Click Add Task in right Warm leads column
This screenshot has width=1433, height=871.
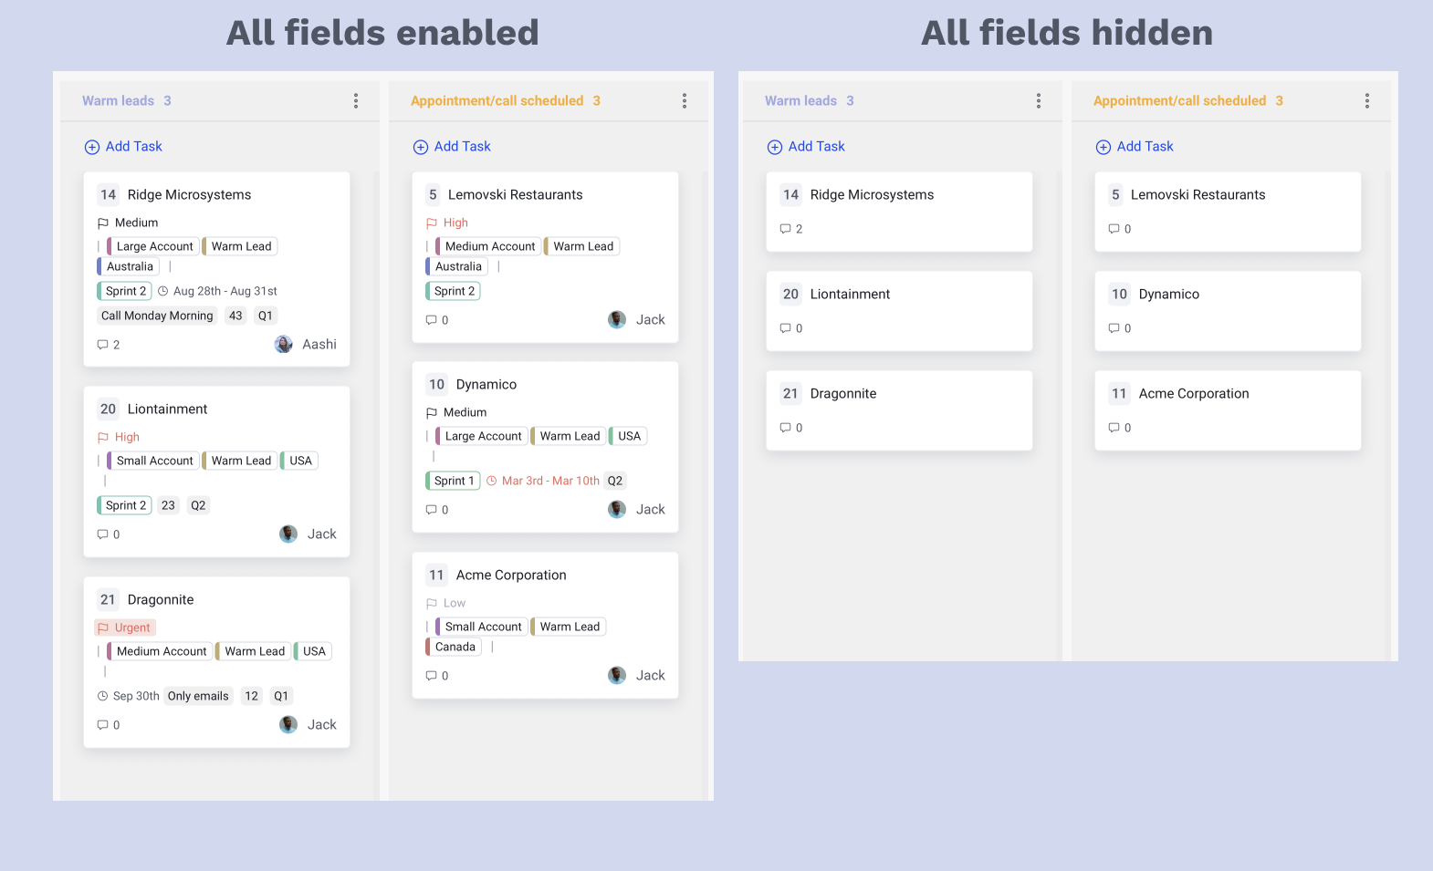pos(807,147)
